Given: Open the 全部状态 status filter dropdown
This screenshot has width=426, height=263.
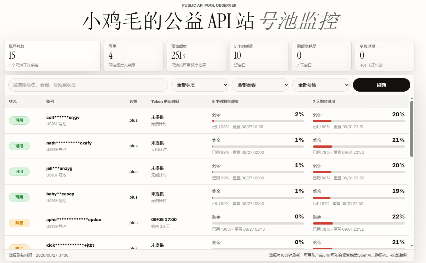Looking at the screenshot, I should 200,85.
